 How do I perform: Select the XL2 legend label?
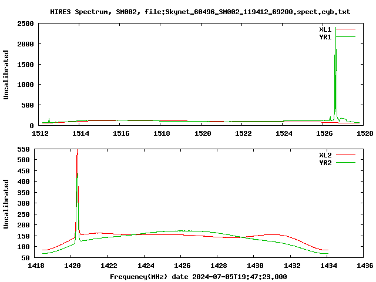325,155
